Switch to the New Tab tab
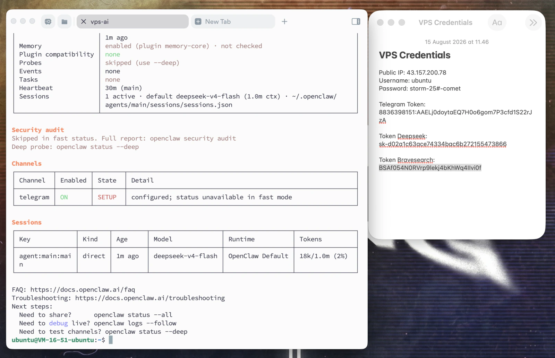The image size is (555, 358). [x=233, y=21]
